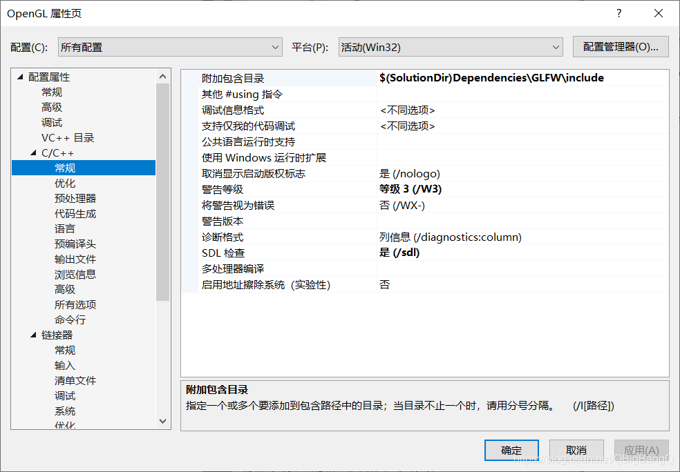This screenshot has width=680, height=472.
Task: Select 系统 under 链接器
Action: (x=65, y=411)
